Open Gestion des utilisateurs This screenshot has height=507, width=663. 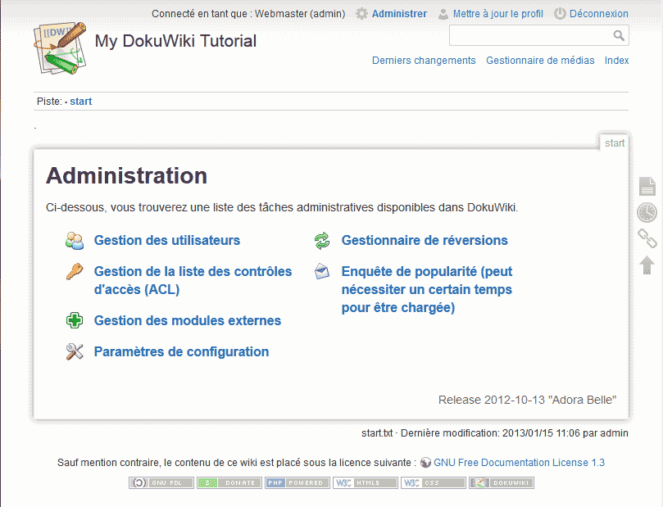click(167, 241)
